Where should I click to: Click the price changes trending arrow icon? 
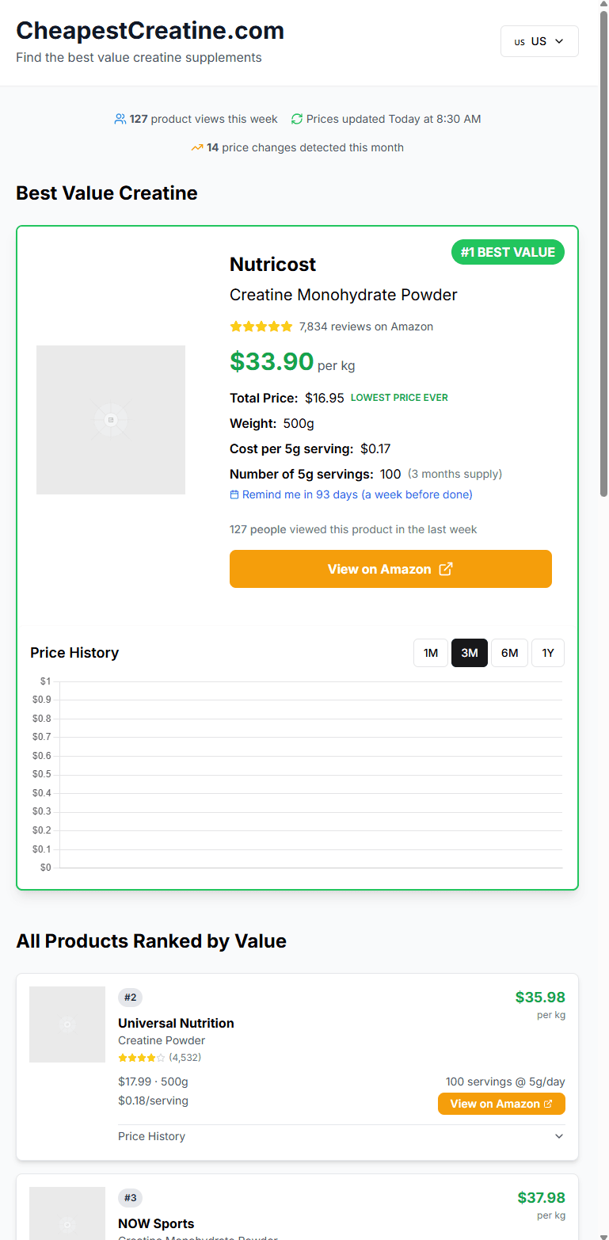[197, 147]
